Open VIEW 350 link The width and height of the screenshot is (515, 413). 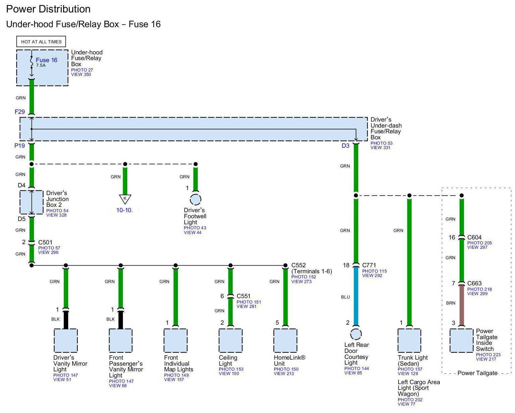pos(81,75)
